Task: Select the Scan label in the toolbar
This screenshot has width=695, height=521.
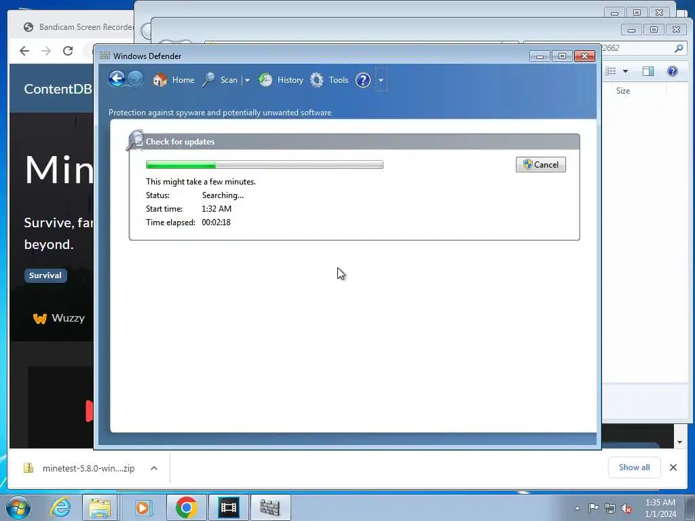Action: click(229, 80)
